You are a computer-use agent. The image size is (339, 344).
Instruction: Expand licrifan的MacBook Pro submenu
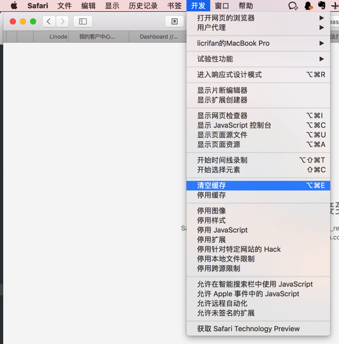[x=258, y=43]
